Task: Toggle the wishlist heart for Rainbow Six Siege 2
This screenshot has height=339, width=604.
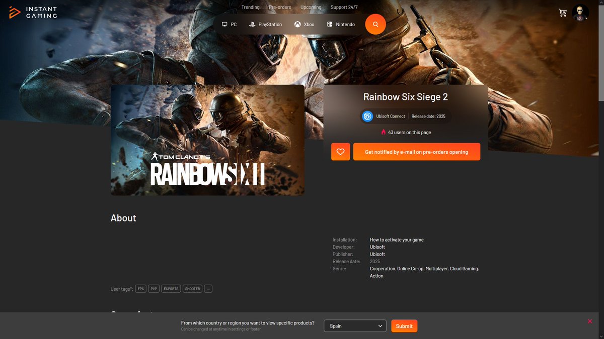Action: tap(340, 151)
